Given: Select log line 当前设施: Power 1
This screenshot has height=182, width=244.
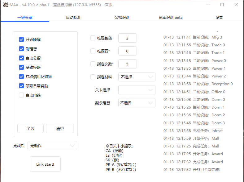Looking at the screenshot, I should (194, 68).
